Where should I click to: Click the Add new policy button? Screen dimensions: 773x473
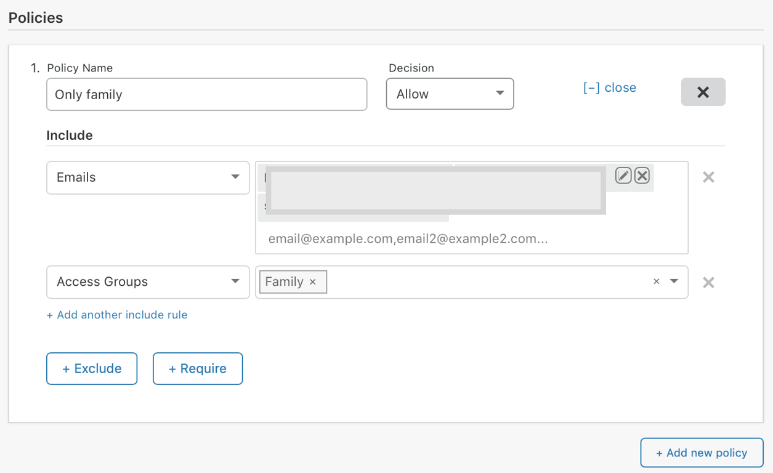pyautogui.click(x=702, y=453)
